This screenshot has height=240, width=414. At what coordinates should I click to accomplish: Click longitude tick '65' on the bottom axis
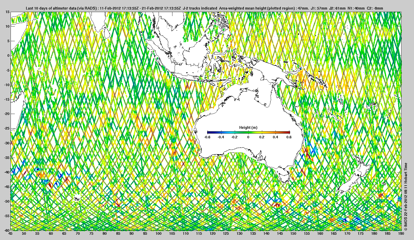point(64,233)
